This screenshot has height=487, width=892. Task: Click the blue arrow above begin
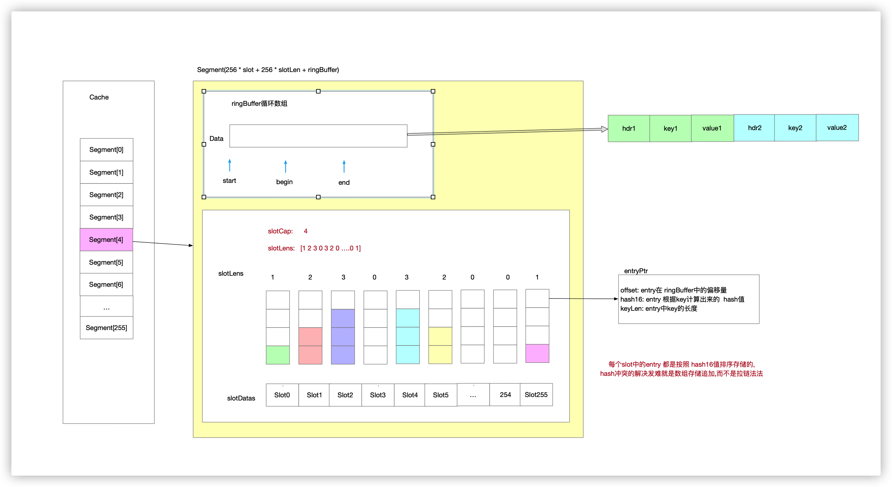click(285, 166)
